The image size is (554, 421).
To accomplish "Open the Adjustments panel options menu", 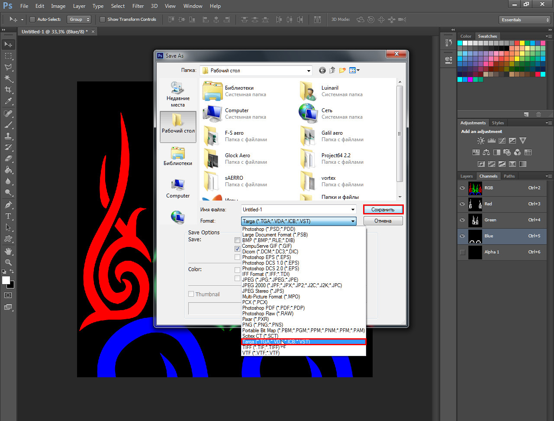I will [x=548, y=123].
